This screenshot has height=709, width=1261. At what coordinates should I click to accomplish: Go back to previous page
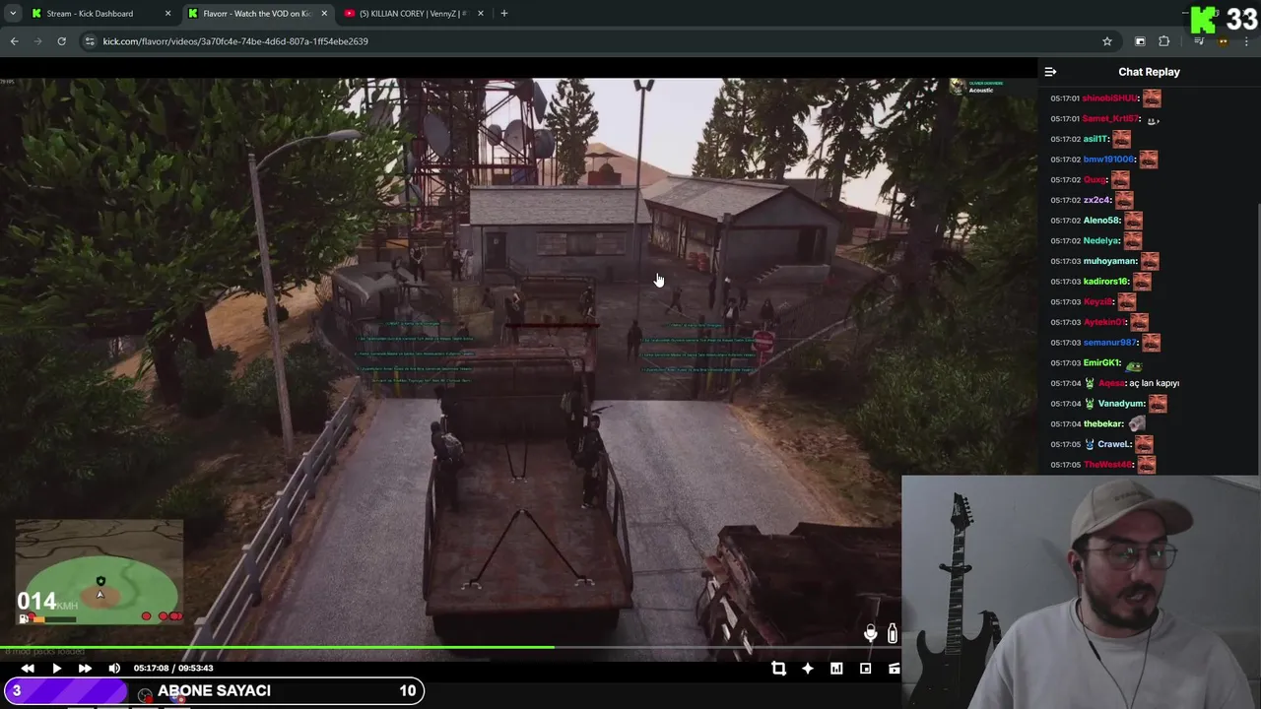pos(14,41)
